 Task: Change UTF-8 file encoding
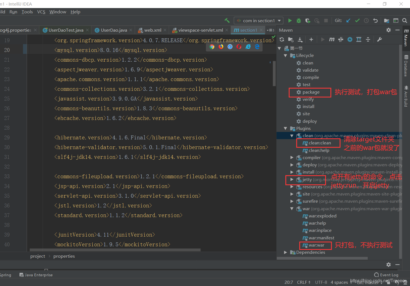(321, 282)
